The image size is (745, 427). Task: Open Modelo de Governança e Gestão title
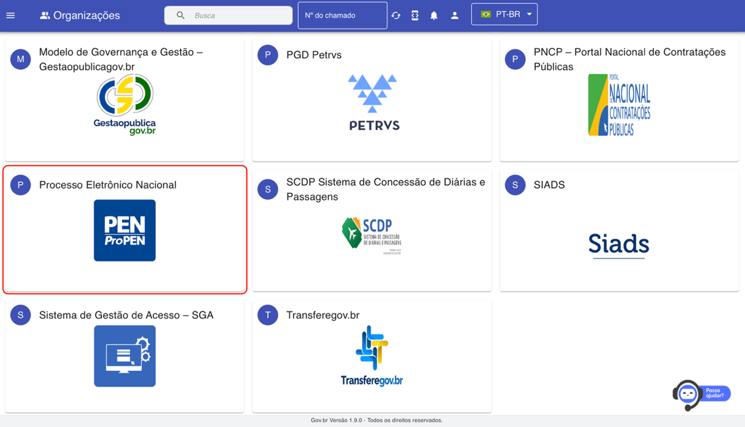tap(121, 59)
